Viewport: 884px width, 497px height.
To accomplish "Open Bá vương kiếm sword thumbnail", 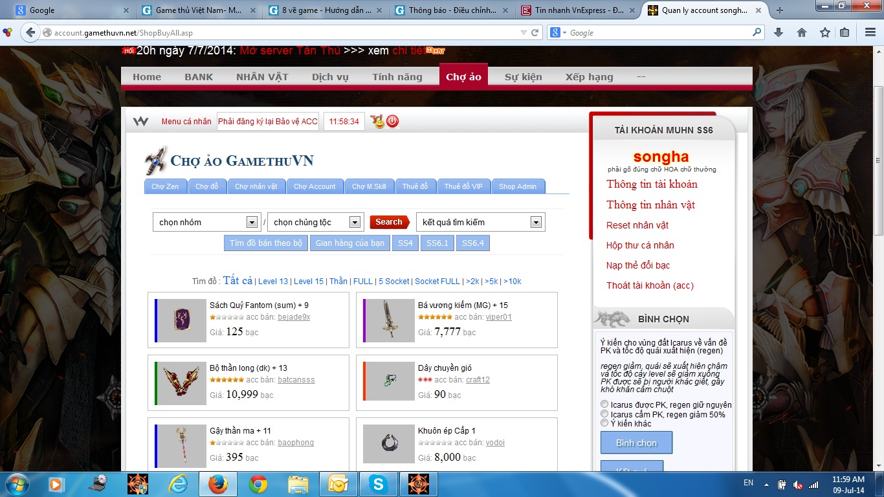I will (x=390, y=320).
